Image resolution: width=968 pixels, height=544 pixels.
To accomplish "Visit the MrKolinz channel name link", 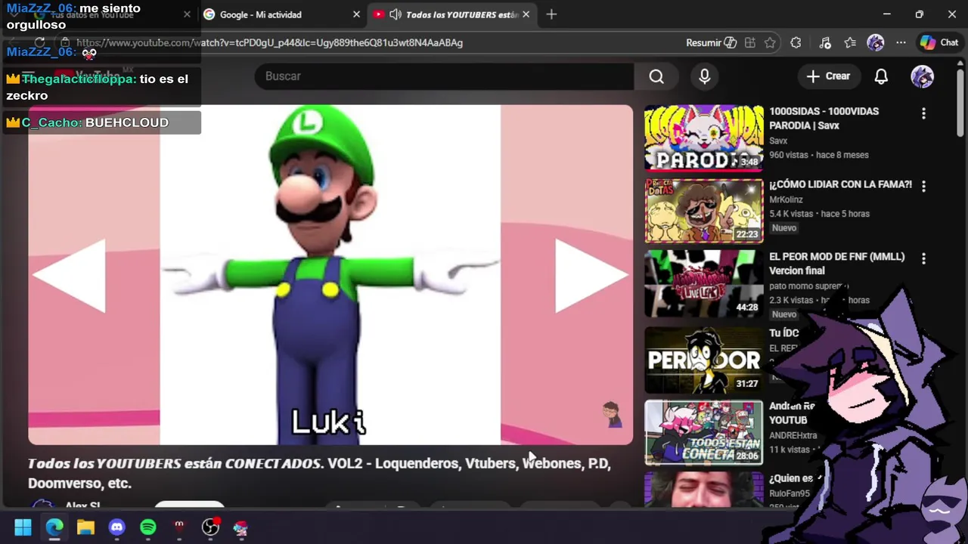I will point(786,200).
